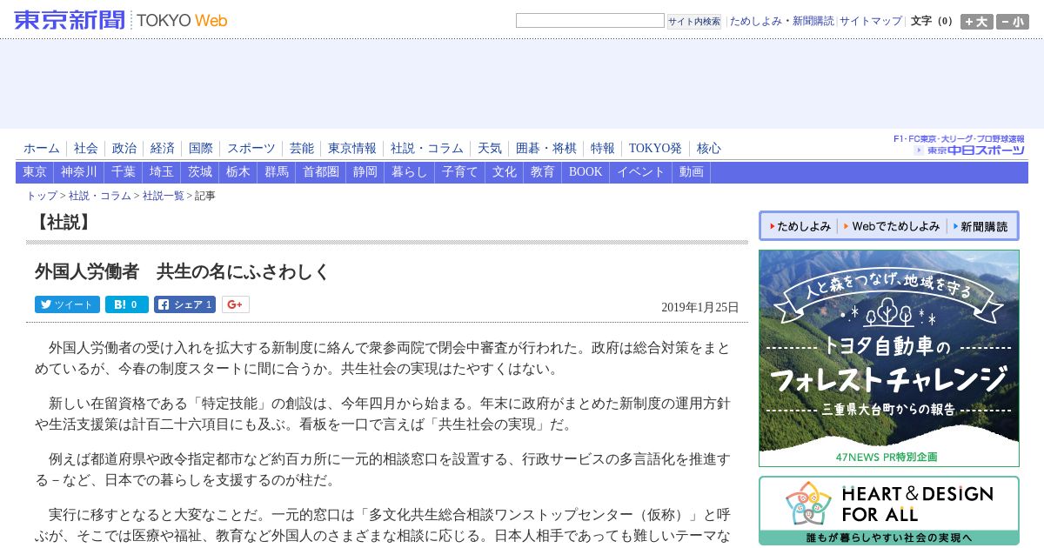The image size is (1044, 548).
Task: Click the Hatena B! bookmark button
Action: coord(127,304)
